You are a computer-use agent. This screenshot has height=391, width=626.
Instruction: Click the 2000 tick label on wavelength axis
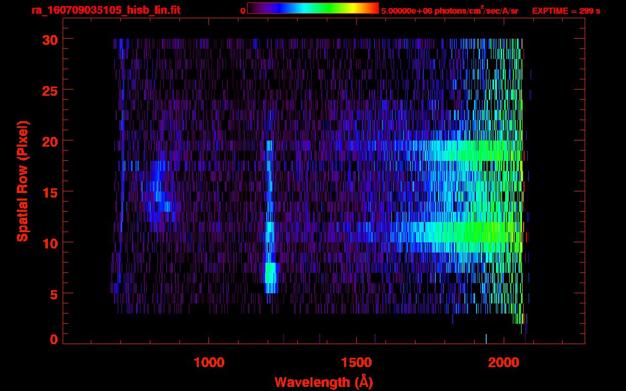504,362
